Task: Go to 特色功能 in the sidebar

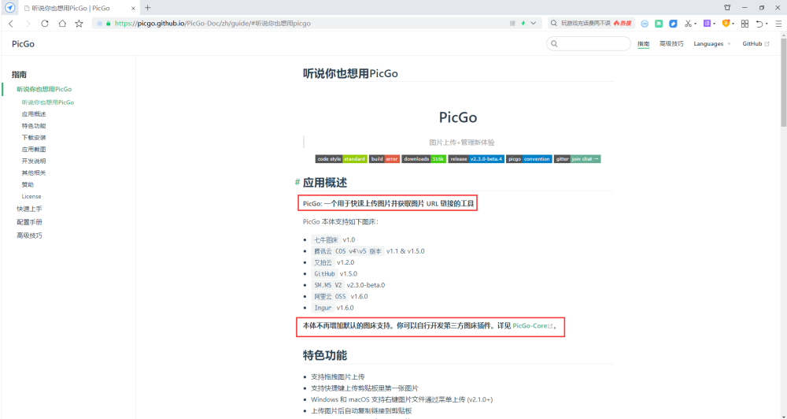Action: tap(34, 125)
